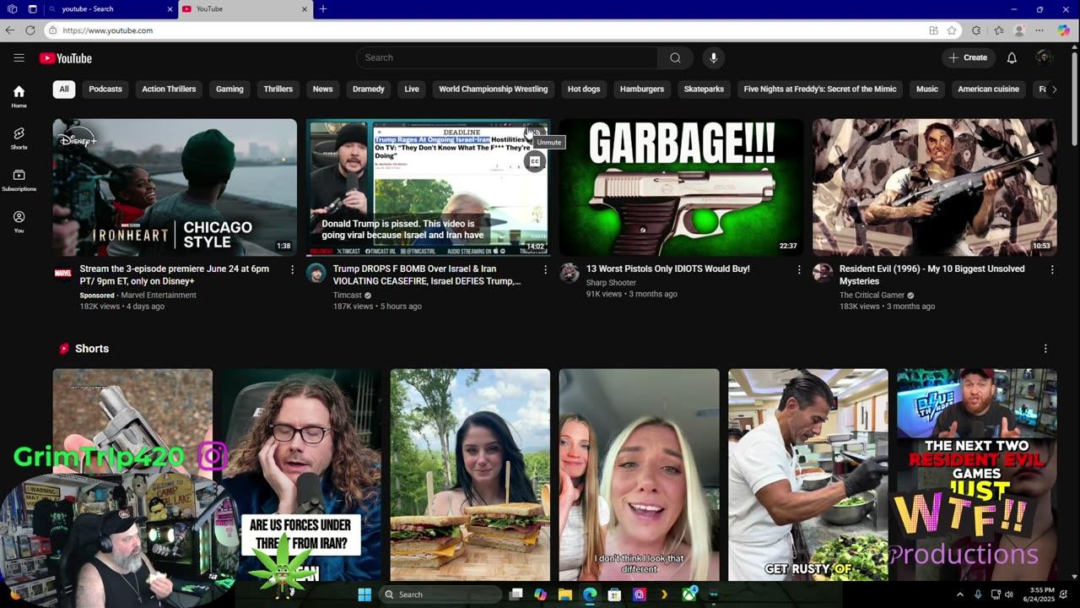
Task: Open the Edge Settings and more menu
Action: tap(1039, 30)
